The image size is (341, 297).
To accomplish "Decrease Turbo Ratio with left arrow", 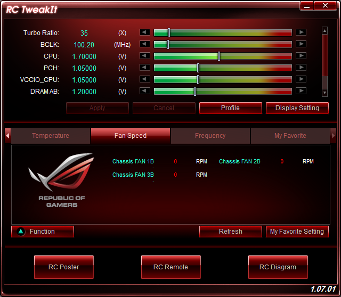I will (x=144, y=32).
